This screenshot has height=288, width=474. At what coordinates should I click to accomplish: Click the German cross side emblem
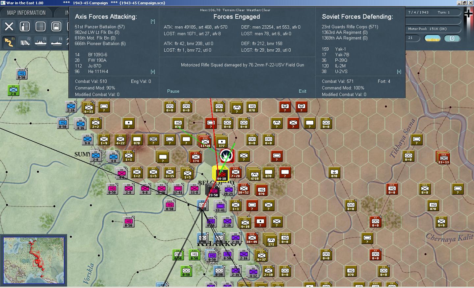(x=468, y=14)
